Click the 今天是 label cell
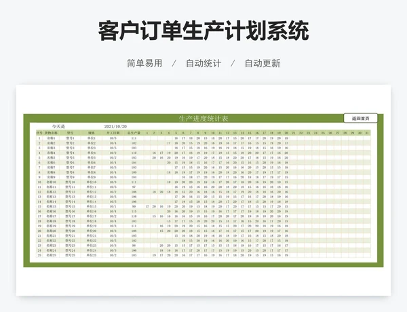 [58, 126]
